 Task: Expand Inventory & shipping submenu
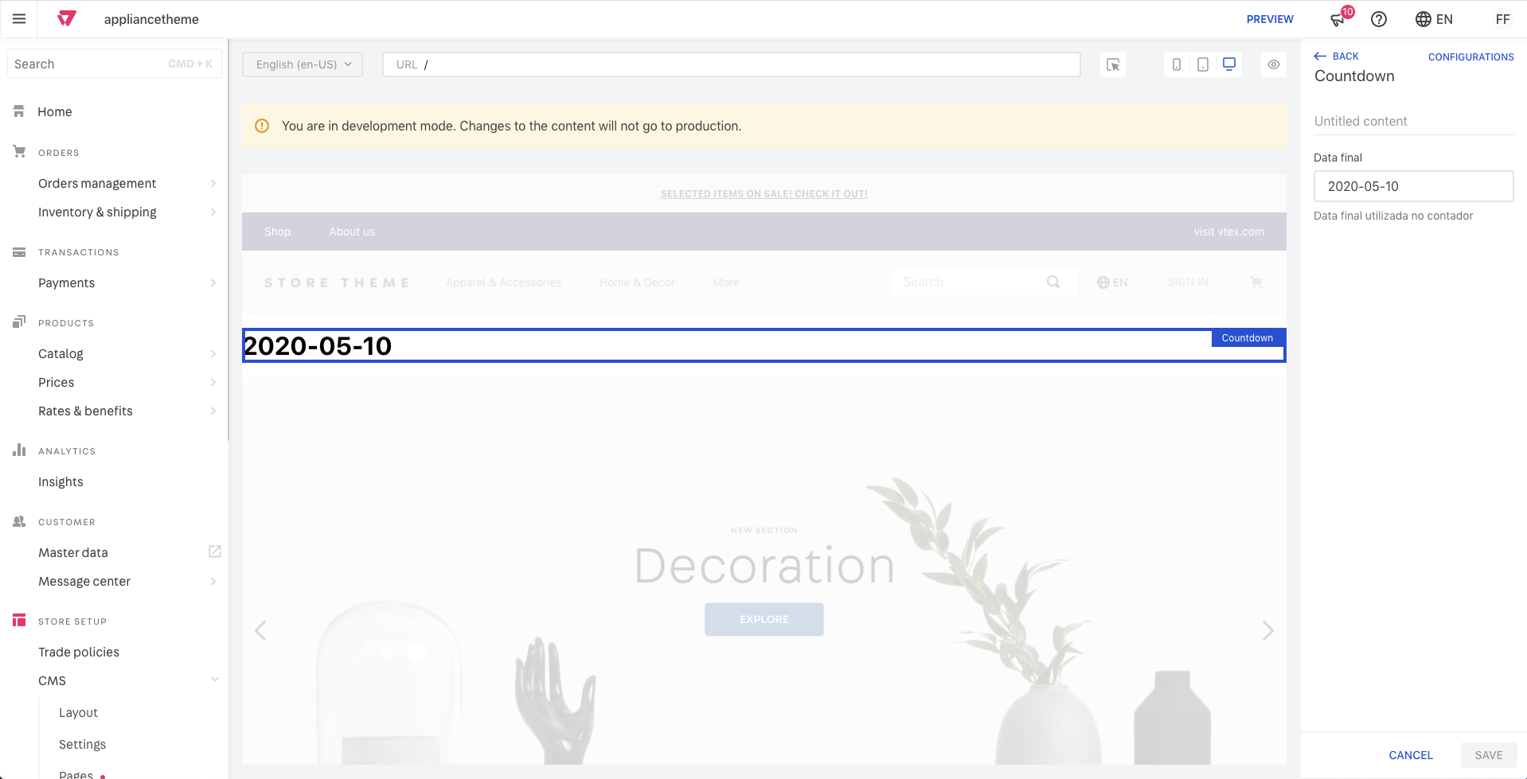213,212
